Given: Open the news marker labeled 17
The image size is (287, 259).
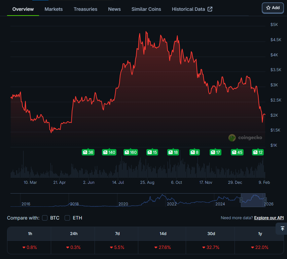Looking at the screenshot, I should [x=215, y=152].
